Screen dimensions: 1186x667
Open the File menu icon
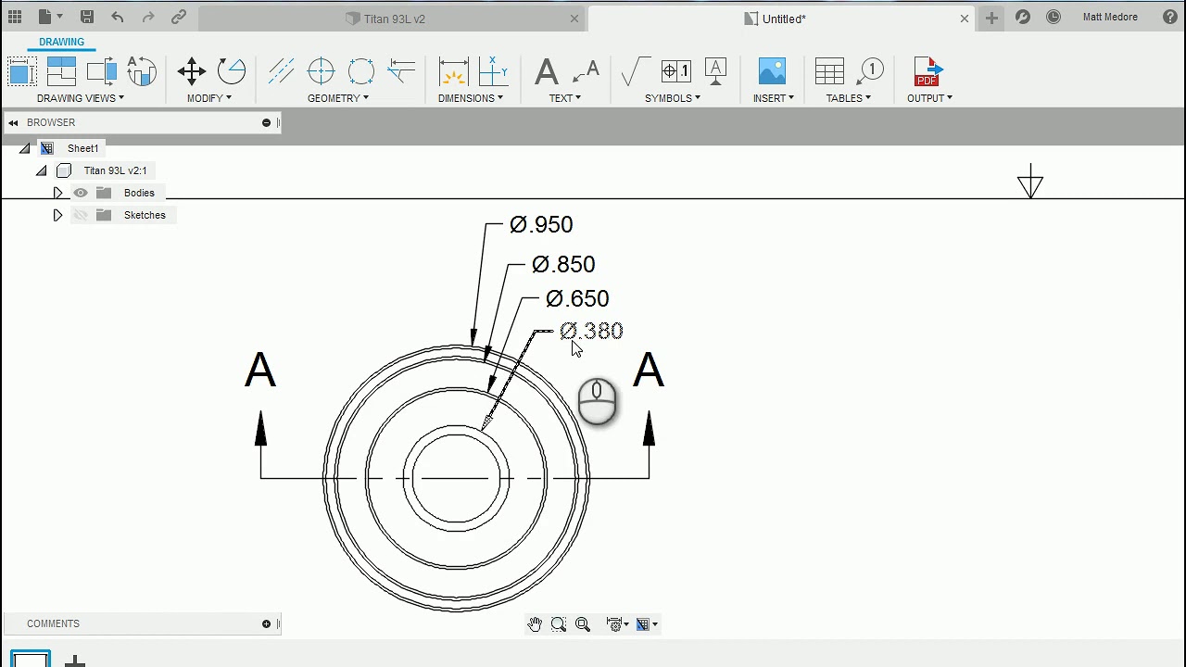click(50, 17)
